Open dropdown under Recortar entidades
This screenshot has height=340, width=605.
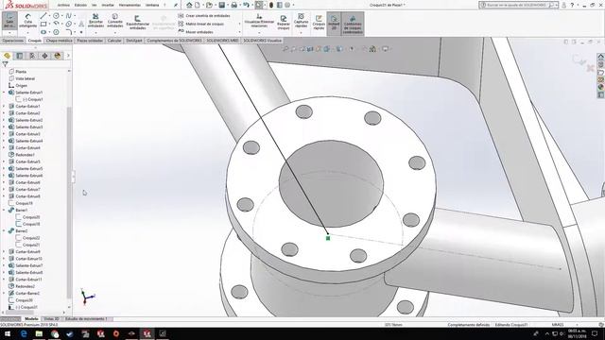coord(95,32)
